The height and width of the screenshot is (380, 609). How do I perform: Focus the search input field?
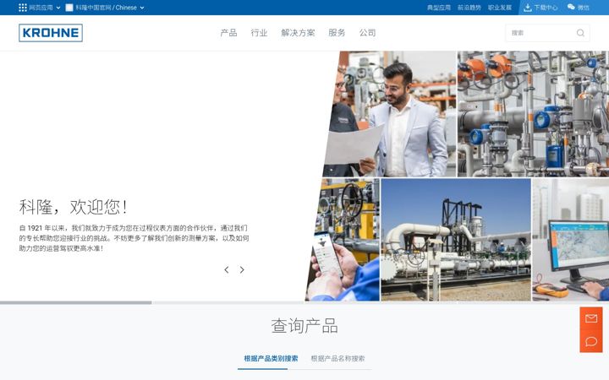click(x=547, y=33)
